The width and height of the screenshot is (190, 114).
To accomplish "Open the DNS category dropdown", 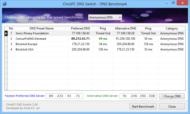I will pyautogui.click(x=105, y=17).
